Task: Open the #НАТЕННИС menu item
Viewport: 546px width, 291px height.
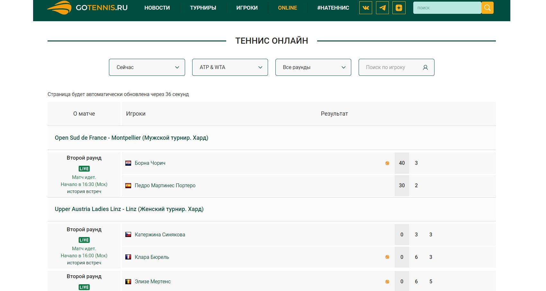Action: 333,8
